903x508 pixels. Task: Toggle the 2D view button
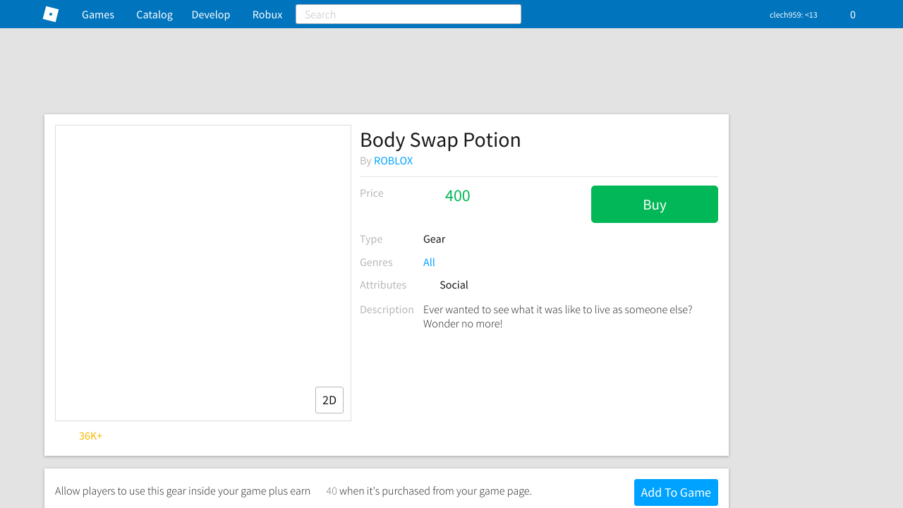tap(329, 400)
